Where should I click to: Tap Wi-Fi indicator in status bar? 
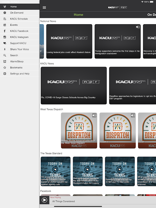click(142, 2)
